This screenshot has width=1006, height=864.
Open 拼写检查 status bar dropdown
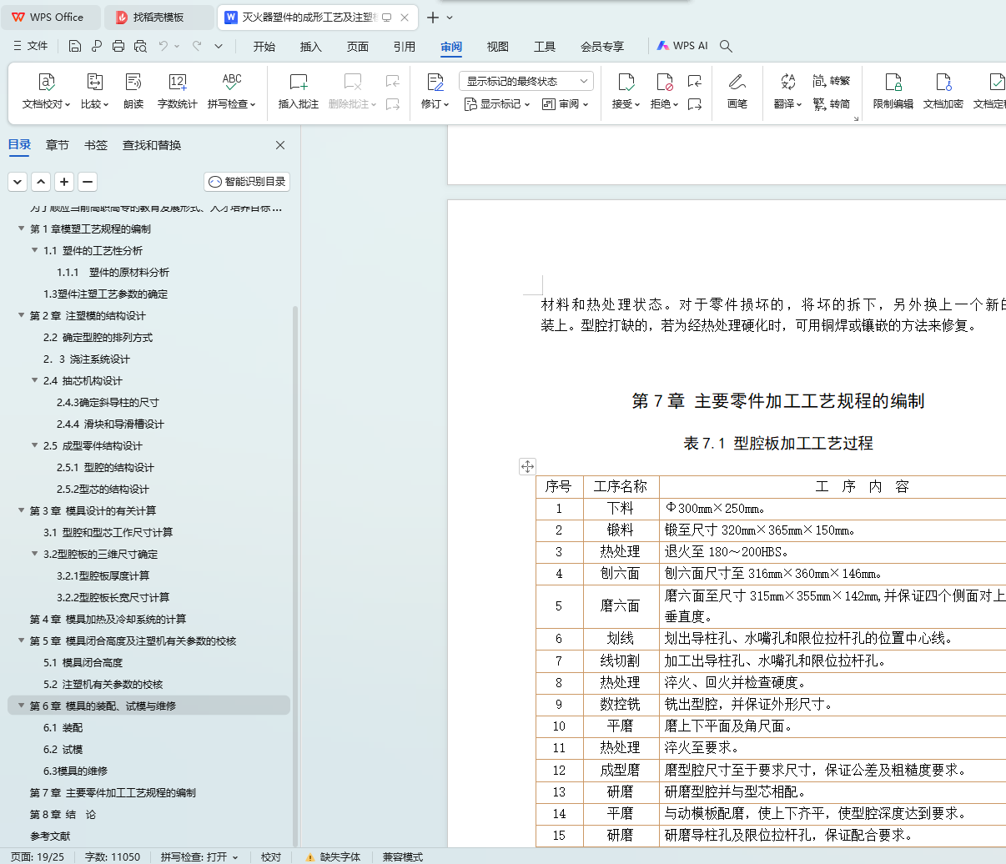pos(235,857)
